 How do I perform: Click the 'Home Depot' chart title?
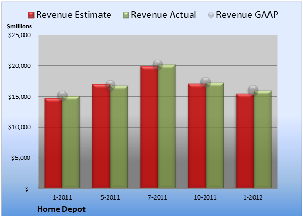click(x=61, y=209)
